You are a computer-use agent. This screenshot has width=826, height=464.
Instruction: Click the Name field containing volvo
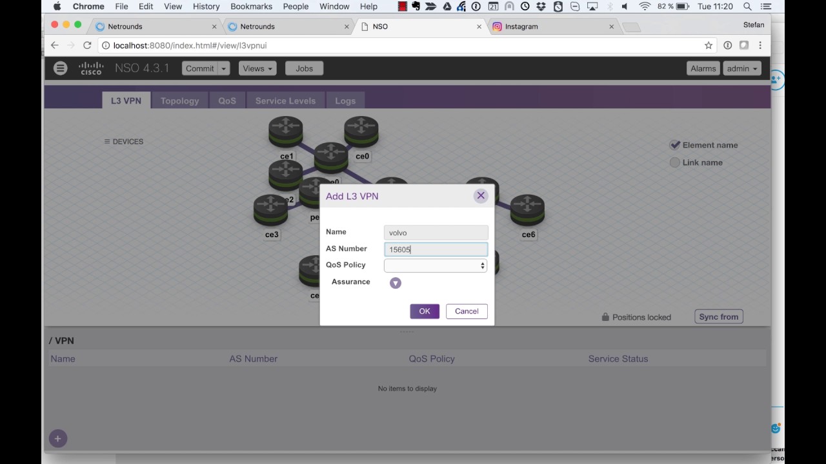436,233
